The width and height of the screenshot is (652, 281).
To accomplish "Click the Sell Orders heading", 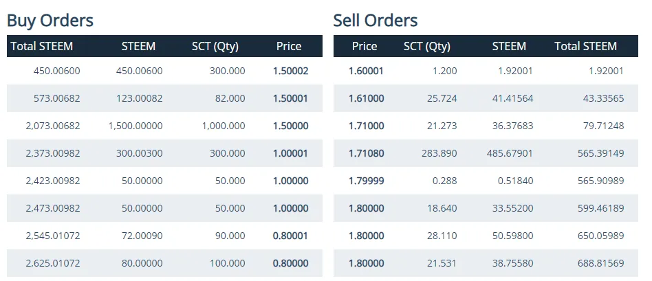I will click(x=376, y=21).
